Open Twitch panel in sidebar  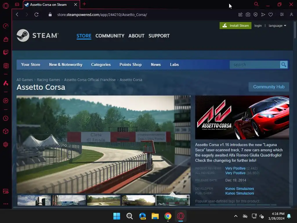coord(6,52)
